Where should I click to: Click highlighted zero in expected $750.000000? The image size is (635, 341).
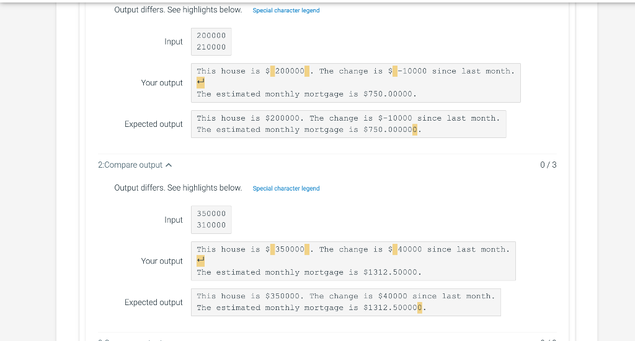tap(415, 130)
